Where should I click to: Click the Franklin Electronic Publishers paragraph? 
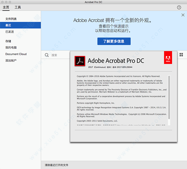click(122, 91)
